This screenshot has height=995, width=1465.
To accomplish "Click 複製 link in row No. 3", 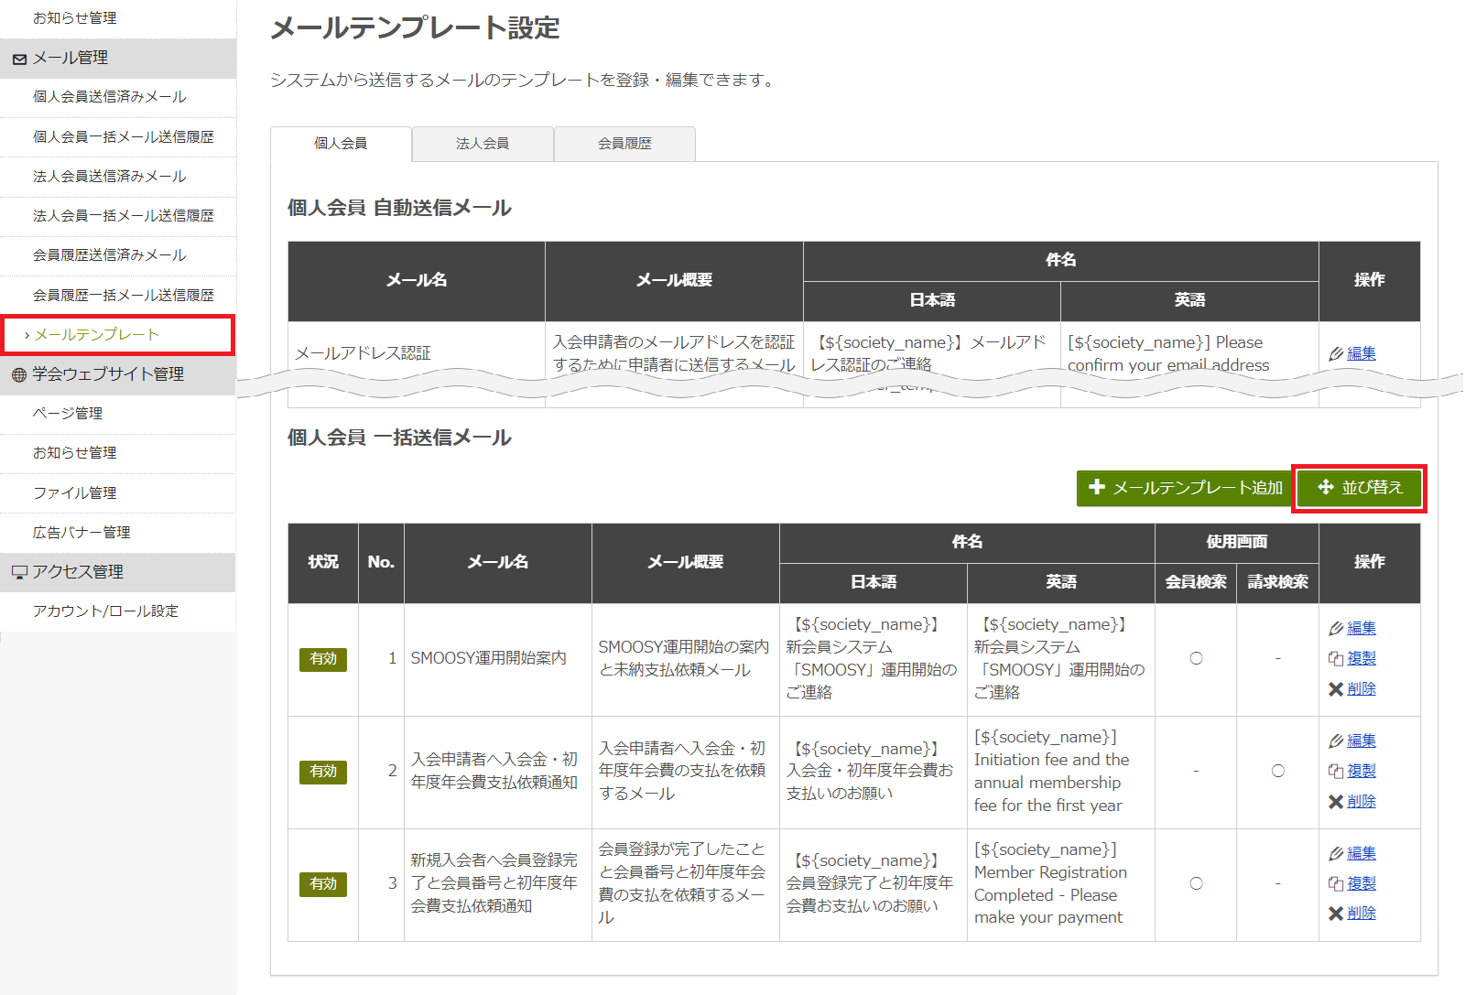I will tap(1362, 883).
